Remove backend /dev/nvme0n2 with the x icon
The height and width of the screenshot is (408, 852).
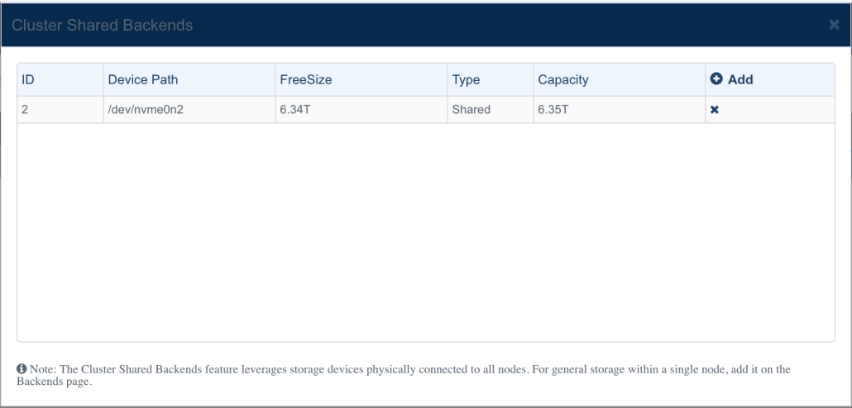(715, 110)
